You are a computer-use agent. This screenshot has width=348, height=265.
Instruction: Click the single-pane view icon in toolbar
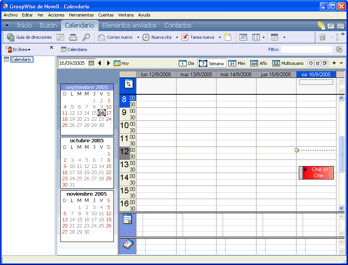[243, 37]
